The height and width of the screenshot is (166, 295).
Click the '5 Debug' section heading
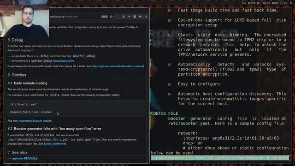pos(15,40)
